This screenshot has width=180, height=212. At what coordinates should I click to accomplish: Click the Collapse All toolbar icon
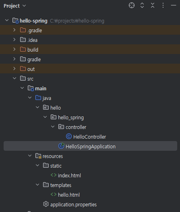[x=153, y=5]
